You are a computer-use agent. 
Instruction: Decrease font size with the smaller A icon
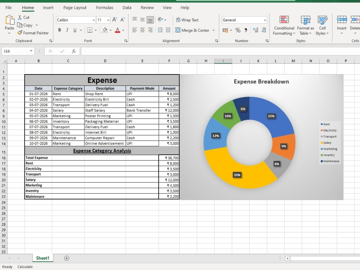pyautogui.click(x=123, y=20)
